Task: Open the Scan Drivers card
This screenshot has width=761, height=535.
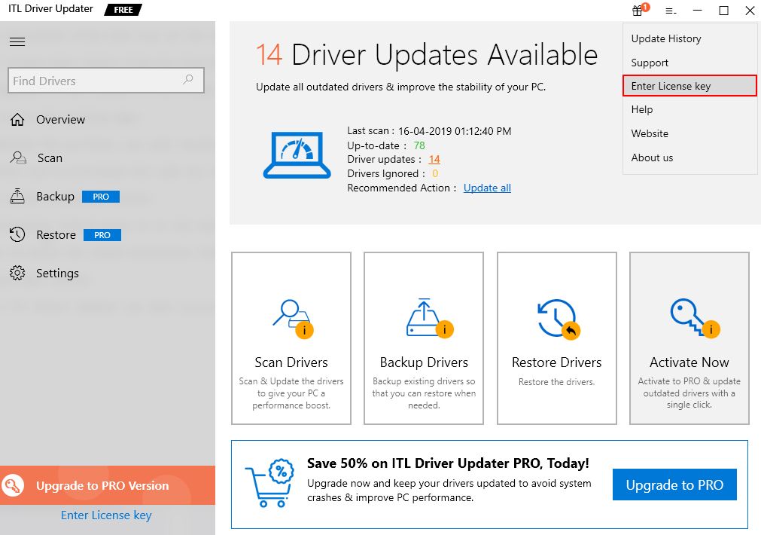Action: (291, 338)
